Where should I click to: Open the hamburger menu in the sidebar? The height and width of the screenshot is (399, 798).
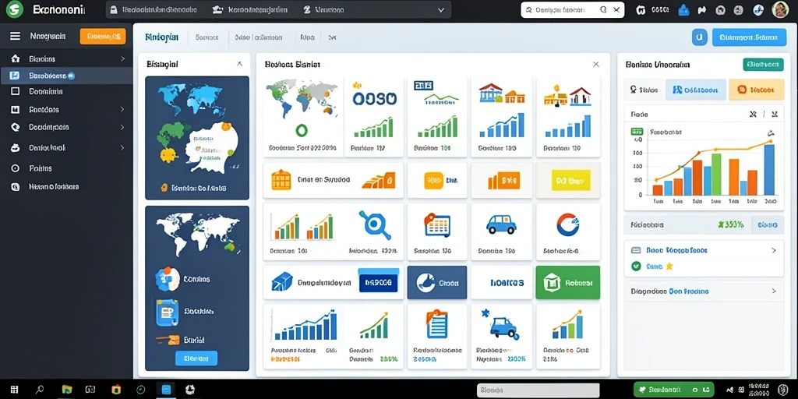[16, 36]
